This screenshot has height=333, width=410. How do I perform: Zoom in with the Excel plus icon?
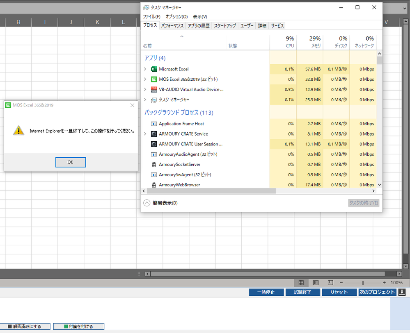pyautogui.click(x=384, y=283)
